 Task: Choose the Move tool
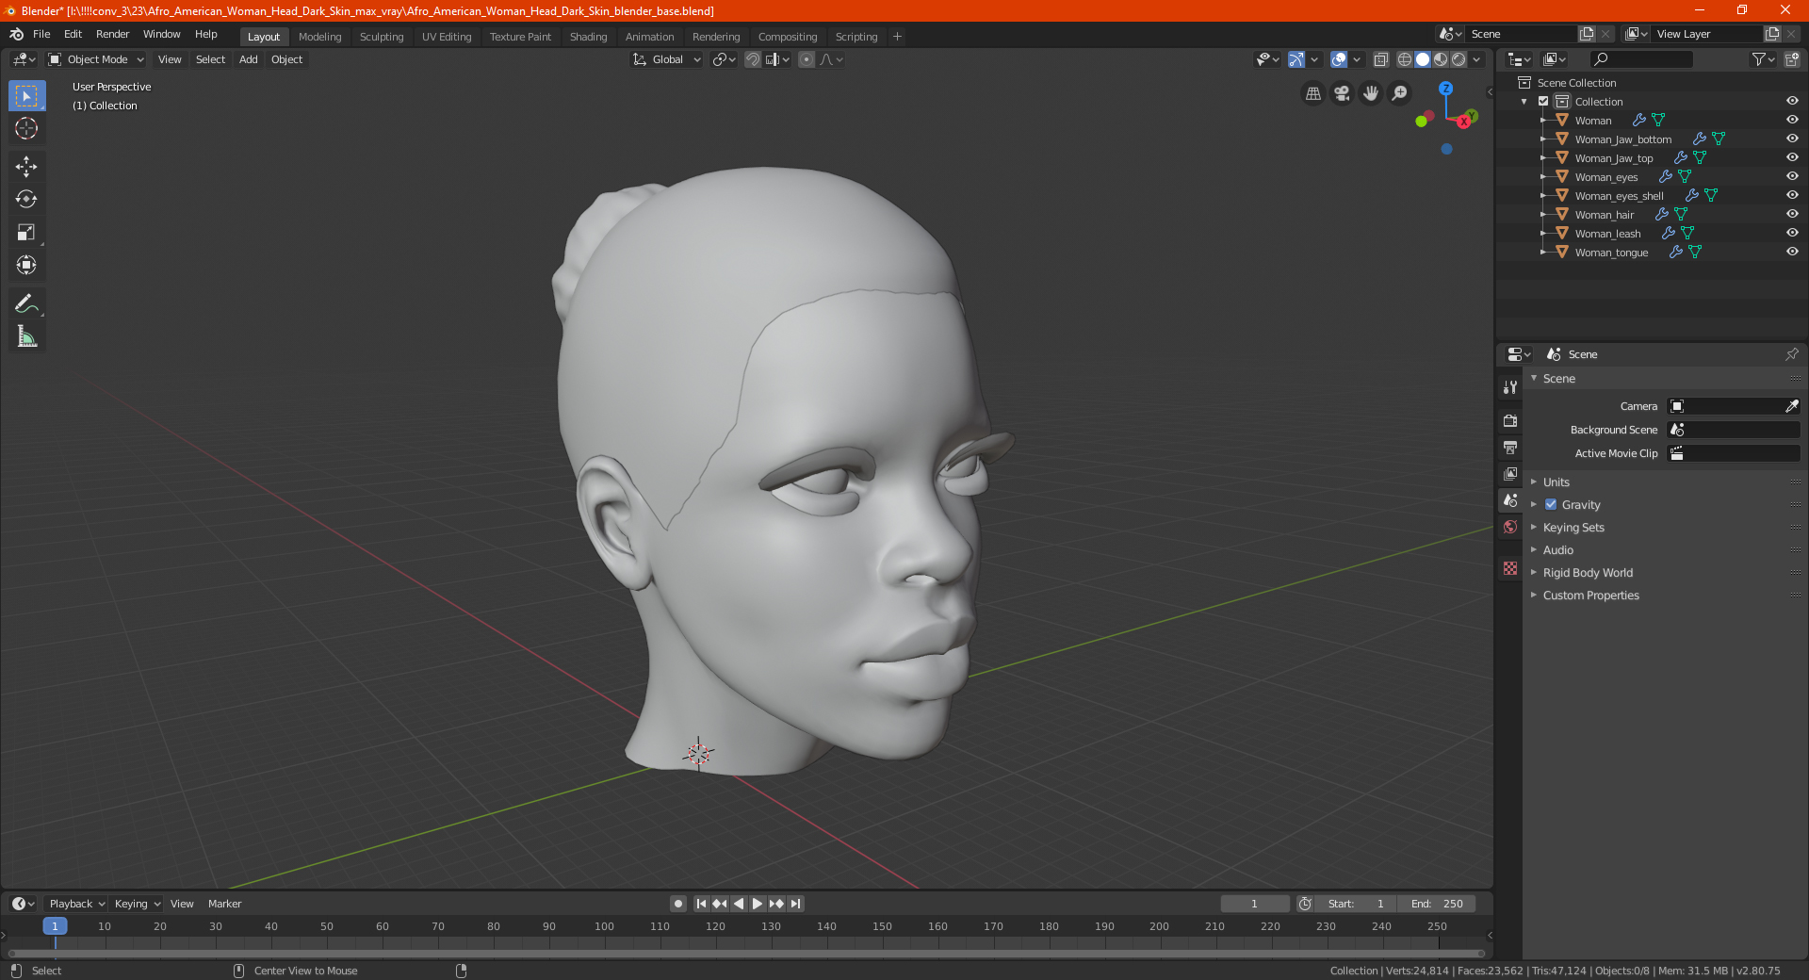pyautogui.click(x=26, y=167)
